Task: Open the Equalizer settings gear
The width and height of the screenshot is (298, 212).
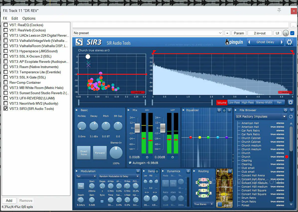Action: (x=219, y=110)
